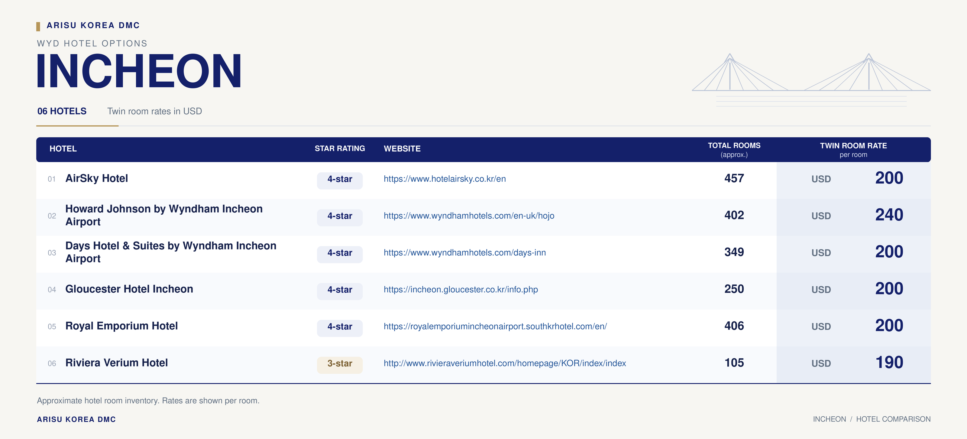Open the rivieraveriumhotel.com link
967x439 pixels.
click(505, 363)
